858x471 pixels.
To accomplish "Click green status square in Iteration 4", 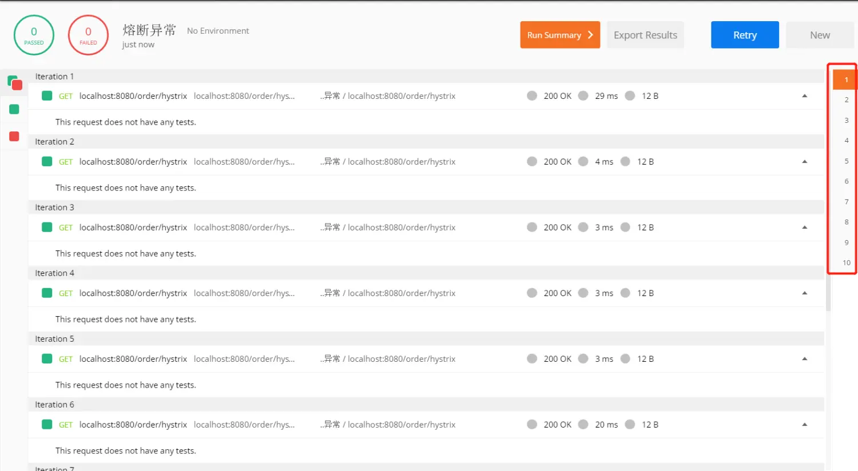I will coord(47,293).
